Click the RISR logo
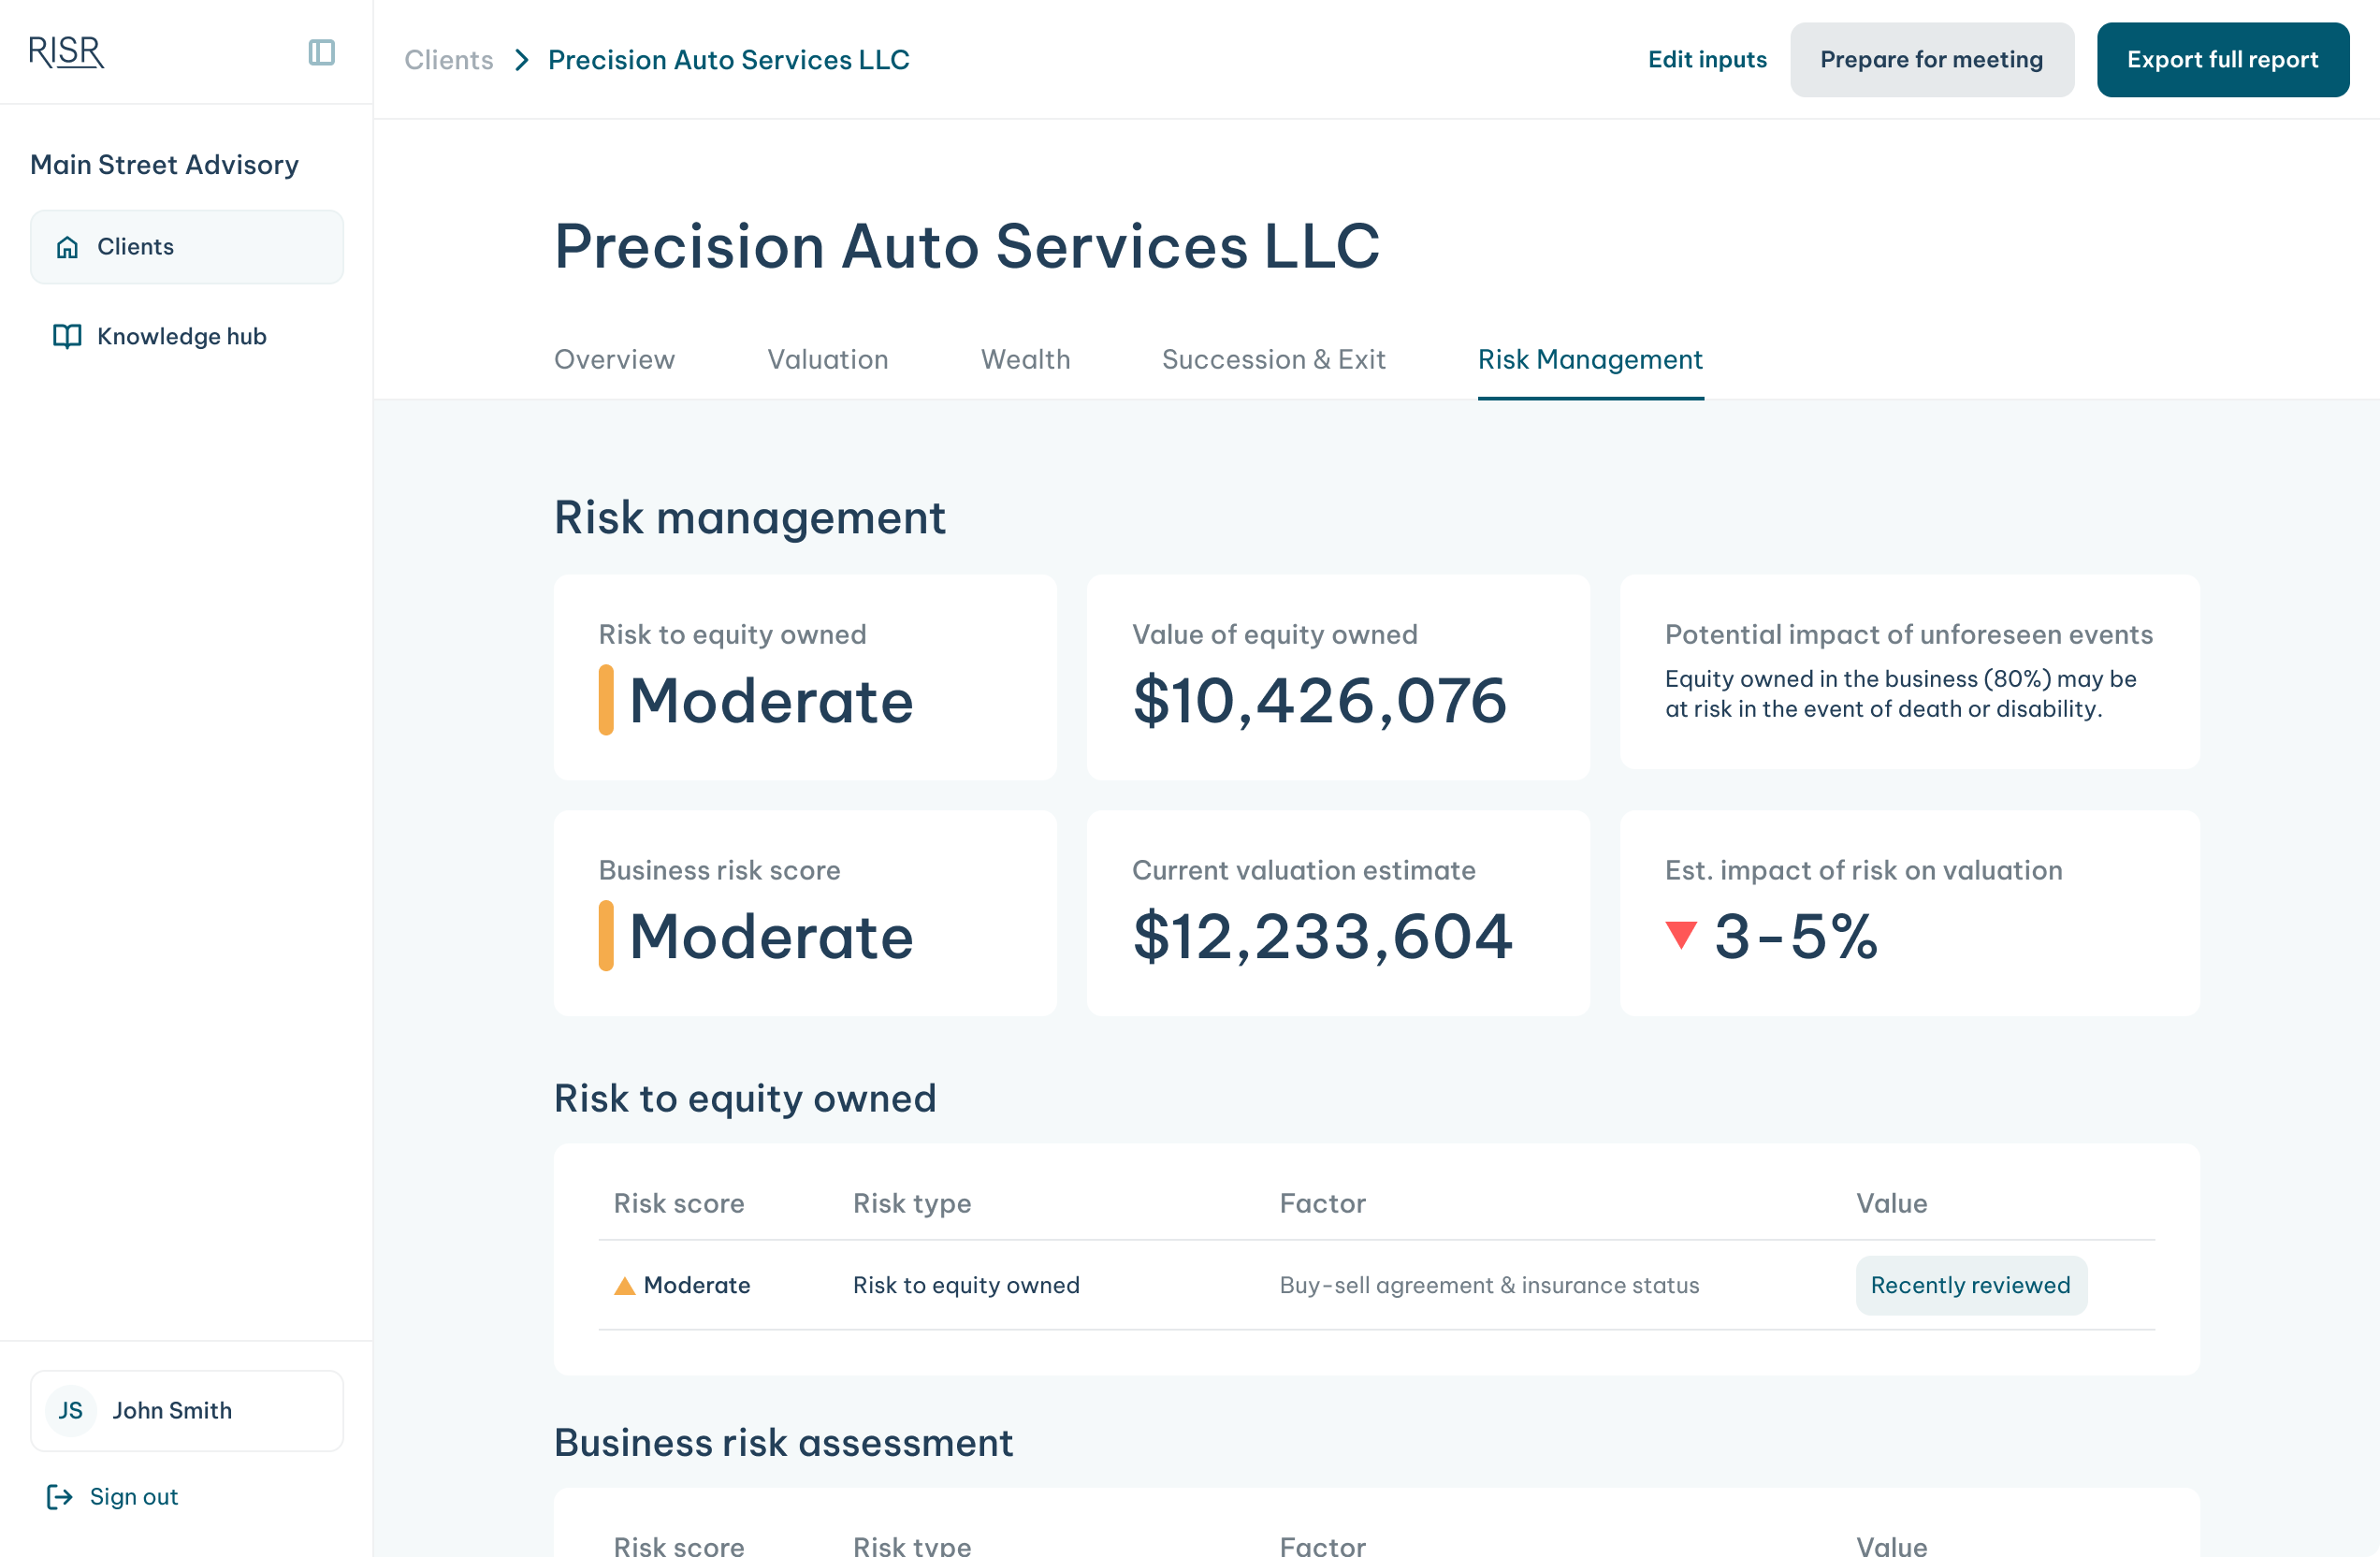The width and height of the screenshot is (2380, 1557). tap(66, 52)
